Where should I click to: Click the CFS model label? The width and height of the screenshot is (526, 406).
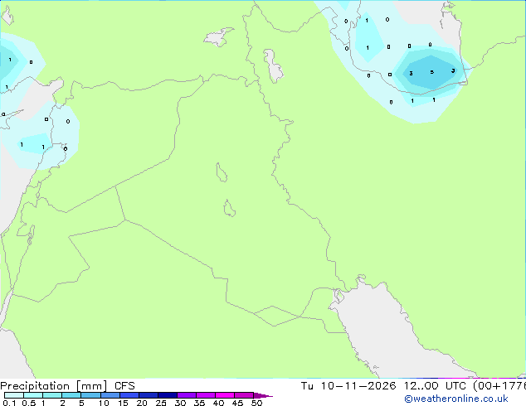tap(124, 386)
